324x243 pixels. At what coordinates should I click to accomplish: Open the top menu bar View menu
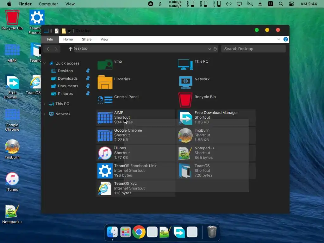tap(70, 4)
